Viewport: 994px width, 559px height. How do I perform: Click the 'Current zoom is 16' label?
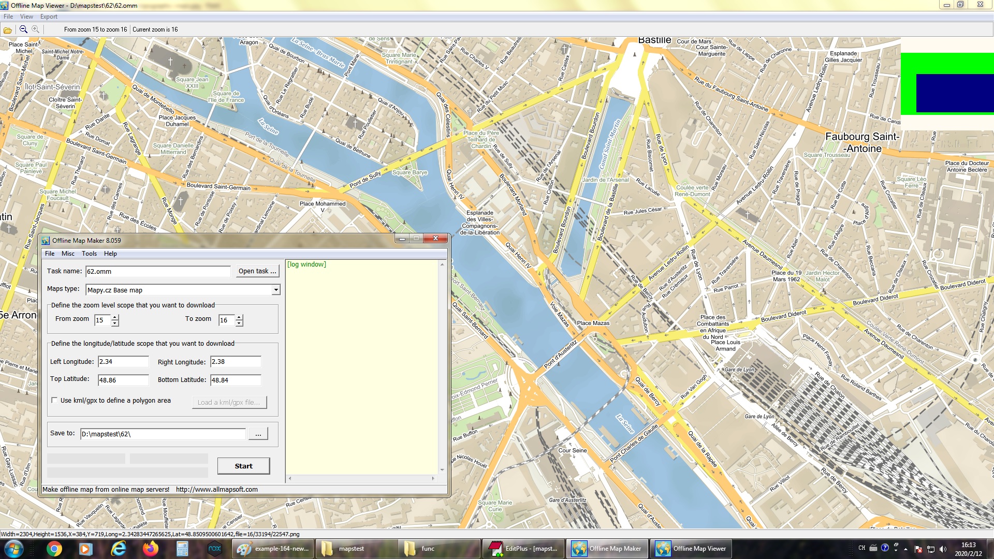coord(155,30)
